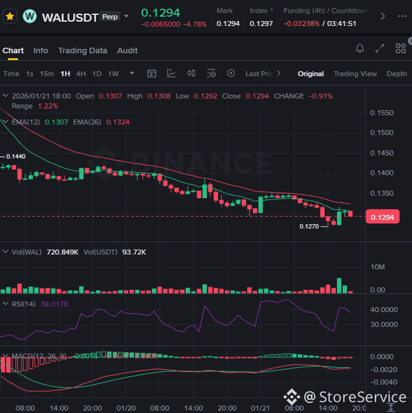Viewport: 412px width, 413px height.
Task: Select the 4H interval
Action: [x=81, y=74]
